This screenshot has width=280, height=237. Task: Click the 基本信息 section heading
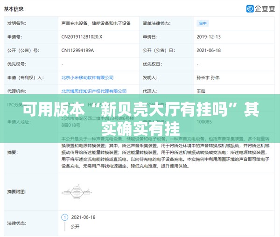[x=14, y=9]
